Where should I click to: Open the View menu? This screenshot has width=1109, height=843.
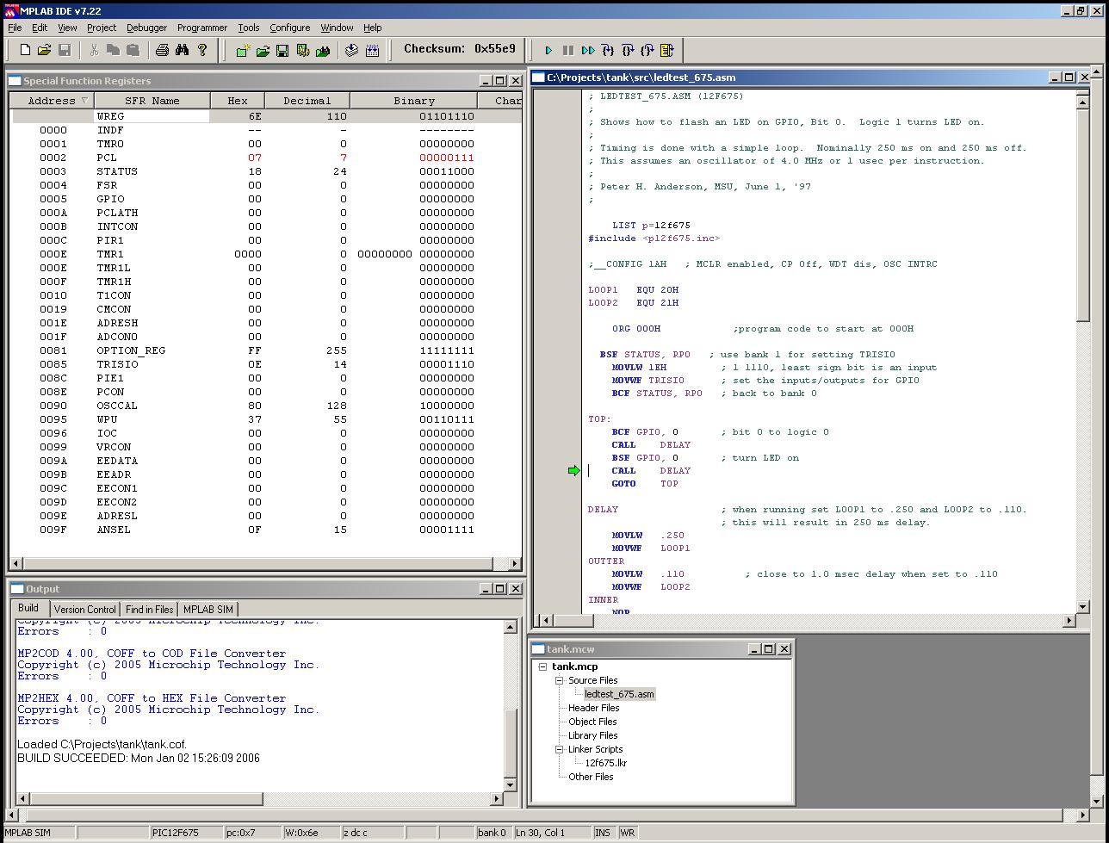click(x=67, y=28)
